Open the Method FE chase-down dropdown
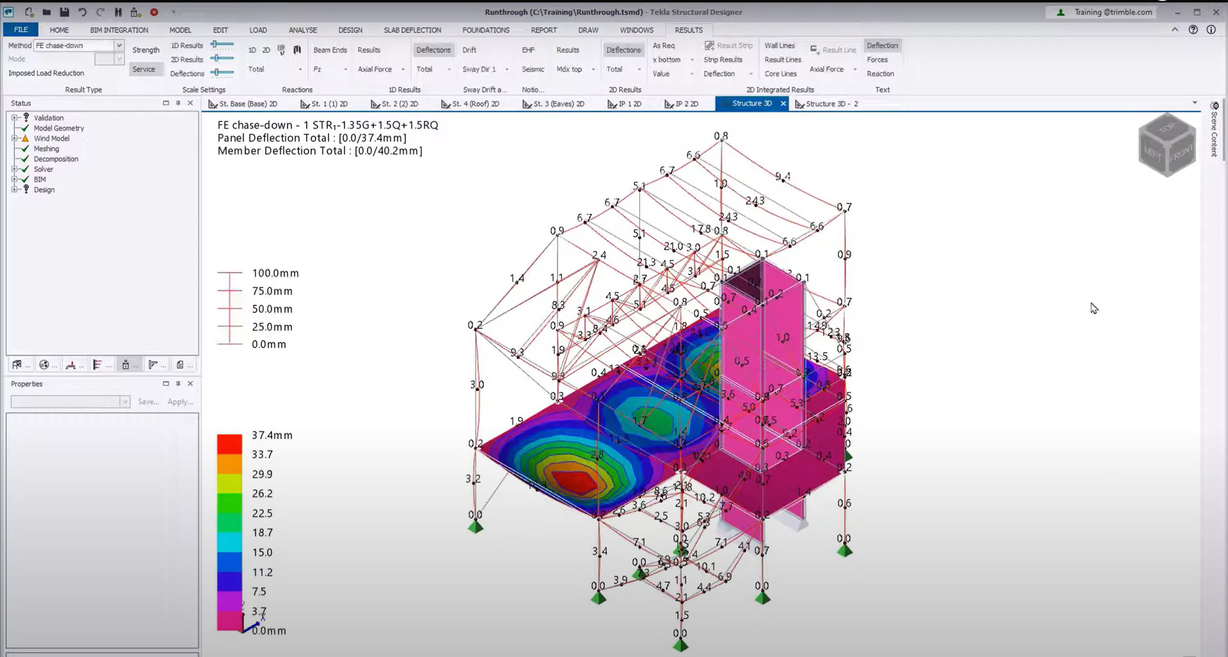The width and height of the screenshot is (1228, 657). tap(119, 45)
